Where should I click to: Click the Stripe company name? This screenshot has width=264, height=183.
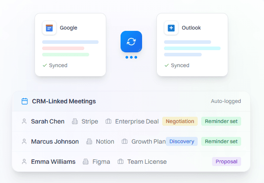click(x=90, y=121)
